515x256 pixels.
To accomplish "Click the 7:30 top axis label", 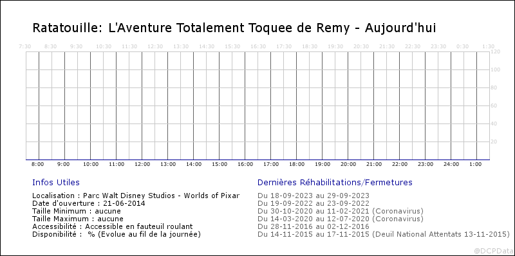I will pyautogui.click(x=25, y=46).
